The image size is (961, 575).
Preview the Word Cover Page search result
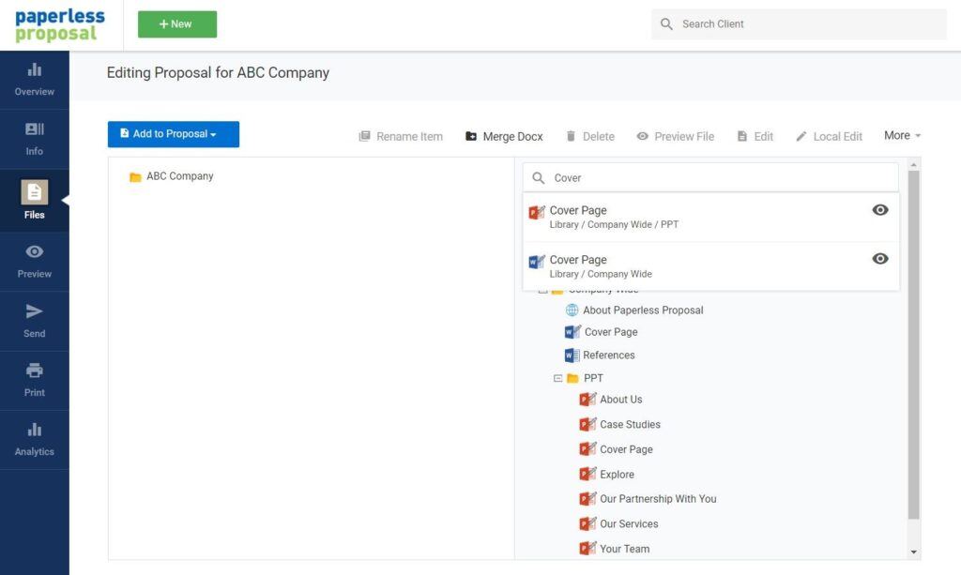[x=879, y=259]
